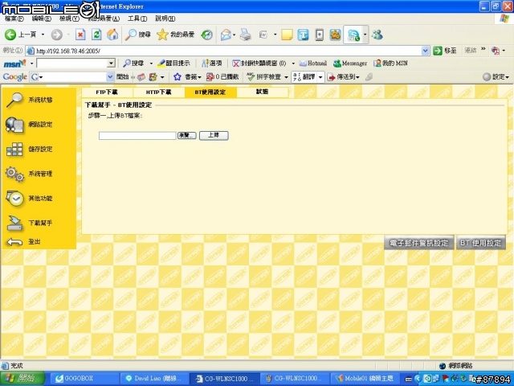Open the History icon in the toolbar
514x386 pixels.
click(x=207, y=35)
